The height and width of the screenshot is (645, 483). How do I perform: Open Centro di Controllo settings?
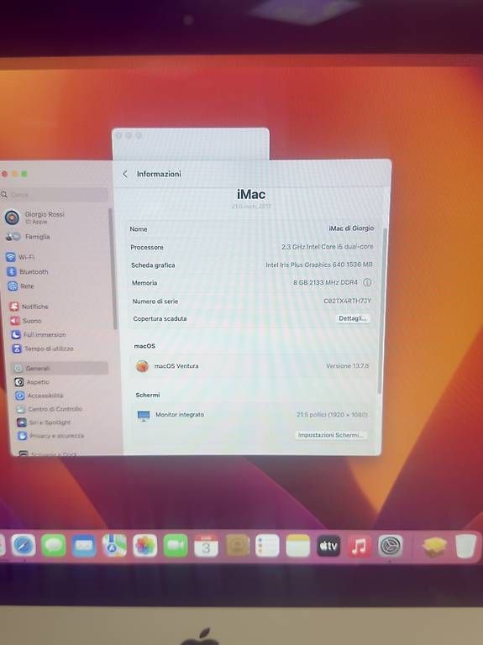click(x=49, y=409)
